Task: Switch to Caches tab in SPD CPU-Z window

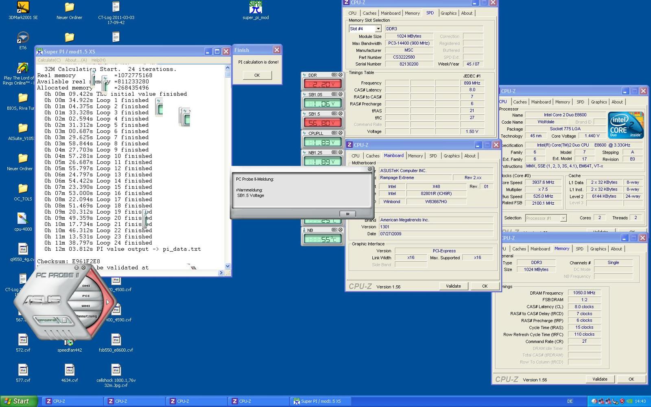Action: click(369, 13)
